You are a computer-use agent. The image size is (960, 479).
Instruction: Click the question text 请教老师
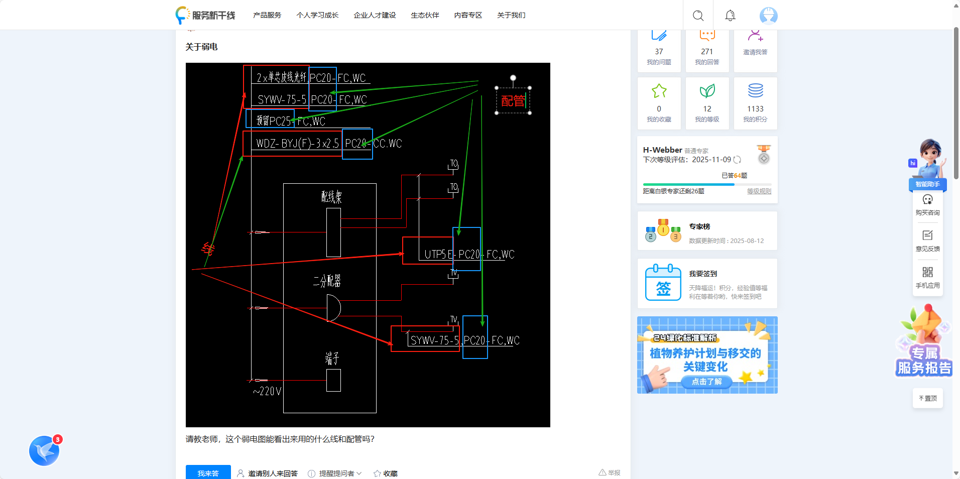[x=280, y=439]
